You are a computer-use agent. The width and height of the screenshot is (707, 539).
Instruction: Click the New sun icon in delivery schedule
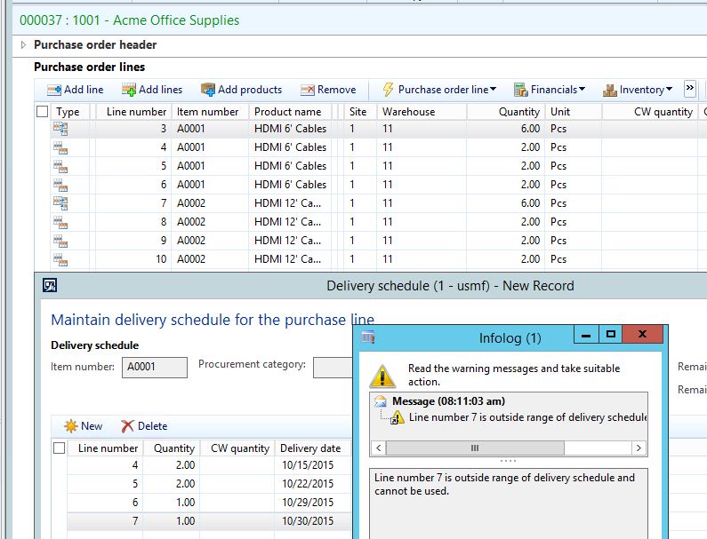coord(69,426)
